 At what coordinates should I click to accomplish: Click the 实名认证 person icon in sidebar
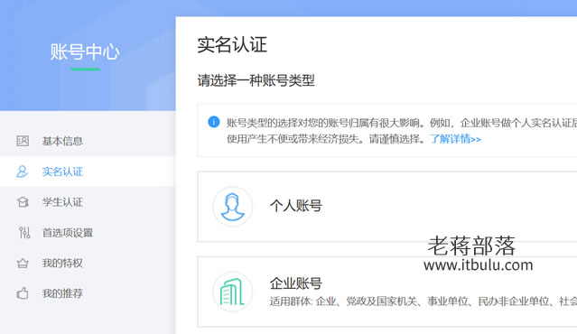22,172
